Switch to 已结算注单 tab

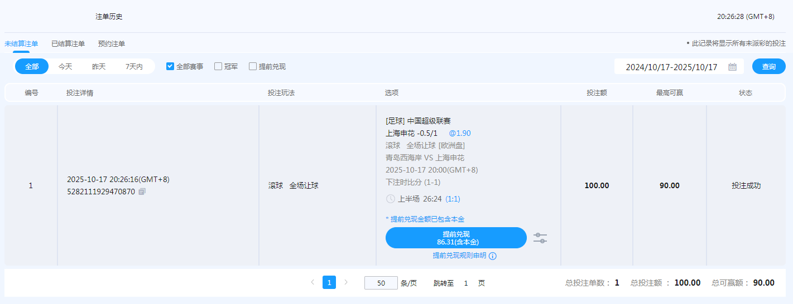tap(68, 43)
